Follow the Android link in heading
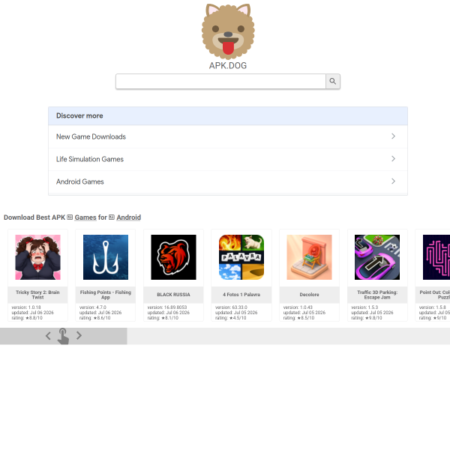Image resolution: width=450 pixels, height=450 pixels. (x=128, y=217)
